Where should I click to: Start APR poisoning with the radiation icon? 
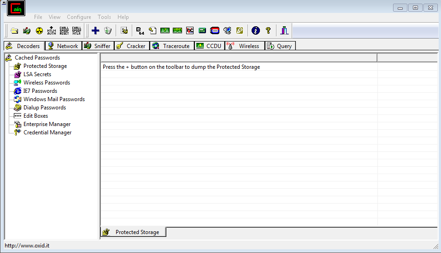39,30
